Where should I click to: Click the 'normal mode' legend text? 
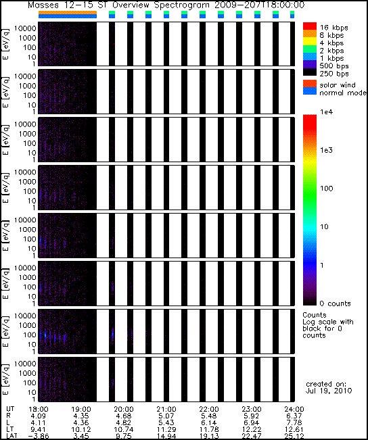(343, 93)
